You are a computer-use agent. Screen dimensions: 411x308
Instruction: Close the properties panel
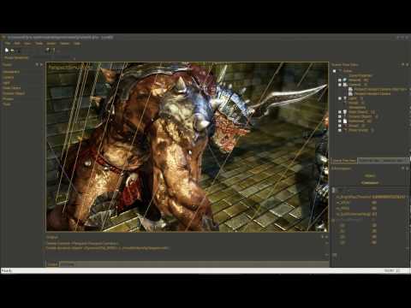point(408,169)
